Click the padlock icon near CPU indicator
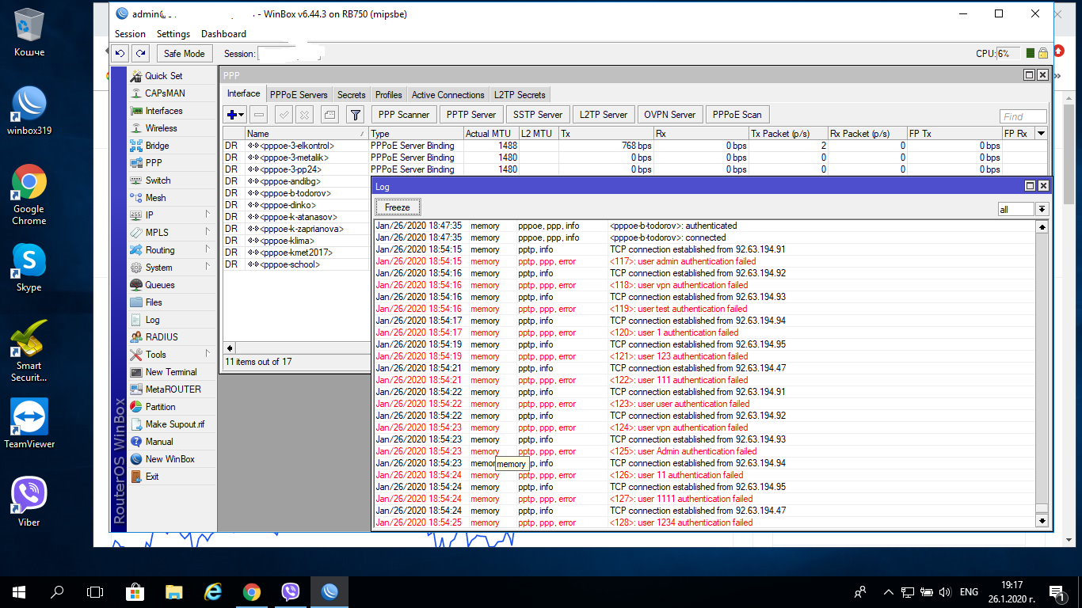Viewport: 1082px width, 608px height. [1043, 53]
